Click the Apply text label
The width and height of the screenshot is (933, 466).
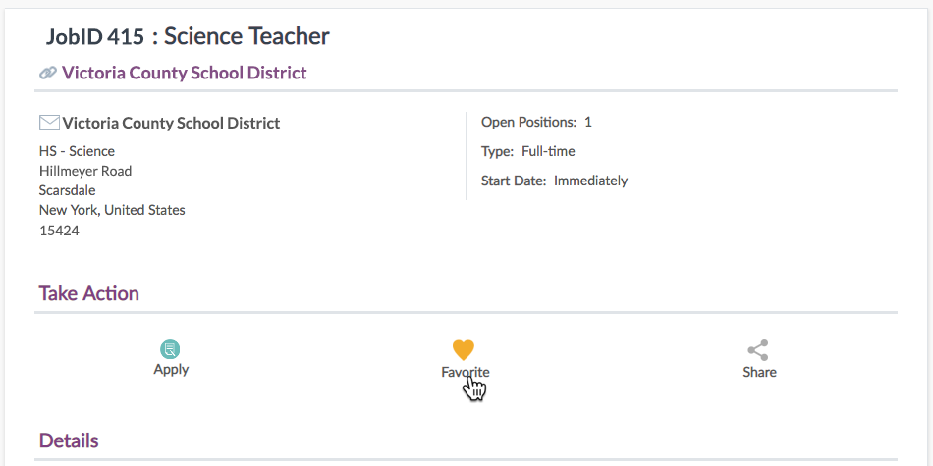[171, 369]
